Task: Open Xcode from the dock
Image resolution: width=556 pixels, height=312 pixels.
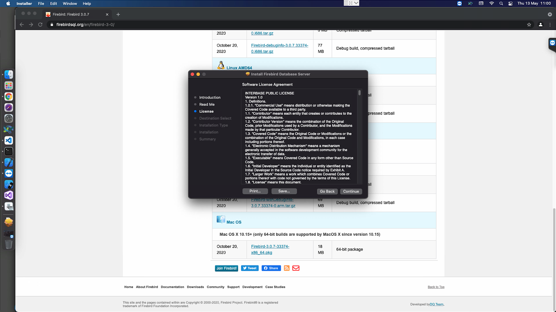Action: click(9, 162)
